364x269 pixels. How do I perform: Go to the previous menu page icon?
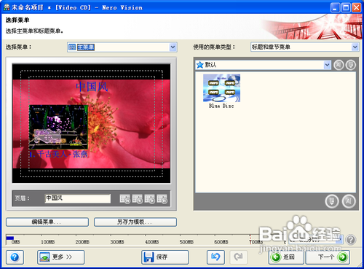(138, 199)
